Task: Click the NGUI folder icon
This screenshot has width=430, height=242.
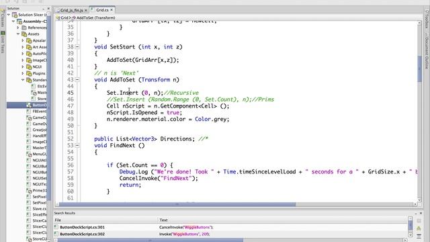Action: point(29,67)
